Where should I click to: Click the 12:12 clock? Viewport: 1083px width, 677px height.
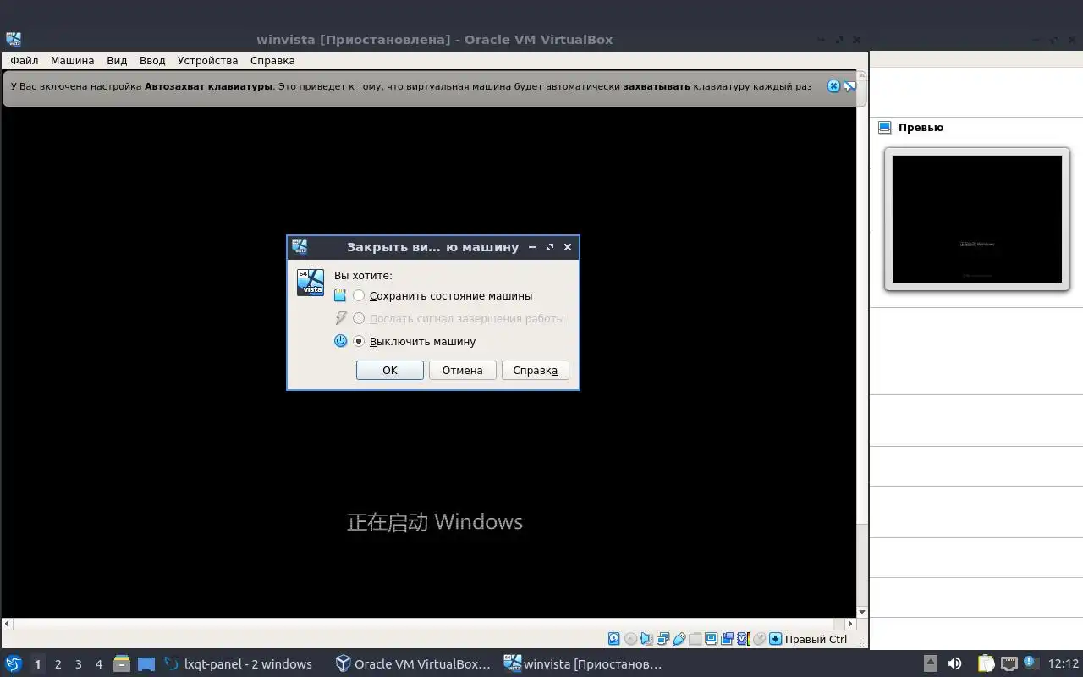pos(1064,663)
